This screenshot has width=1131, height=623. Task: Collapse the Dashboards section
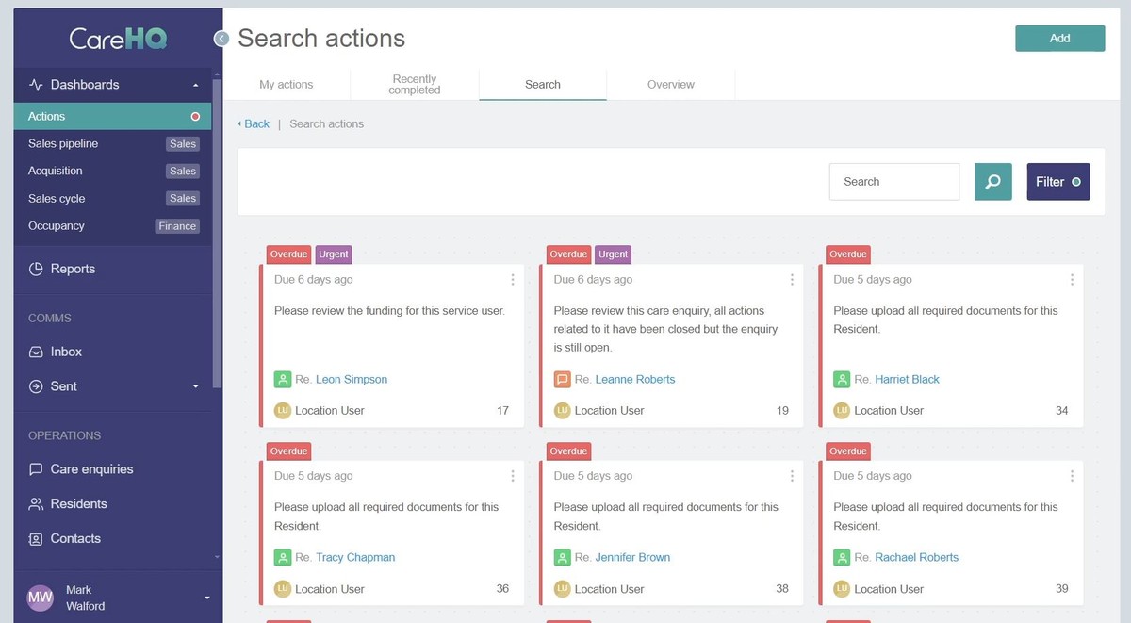pos(195,84)
